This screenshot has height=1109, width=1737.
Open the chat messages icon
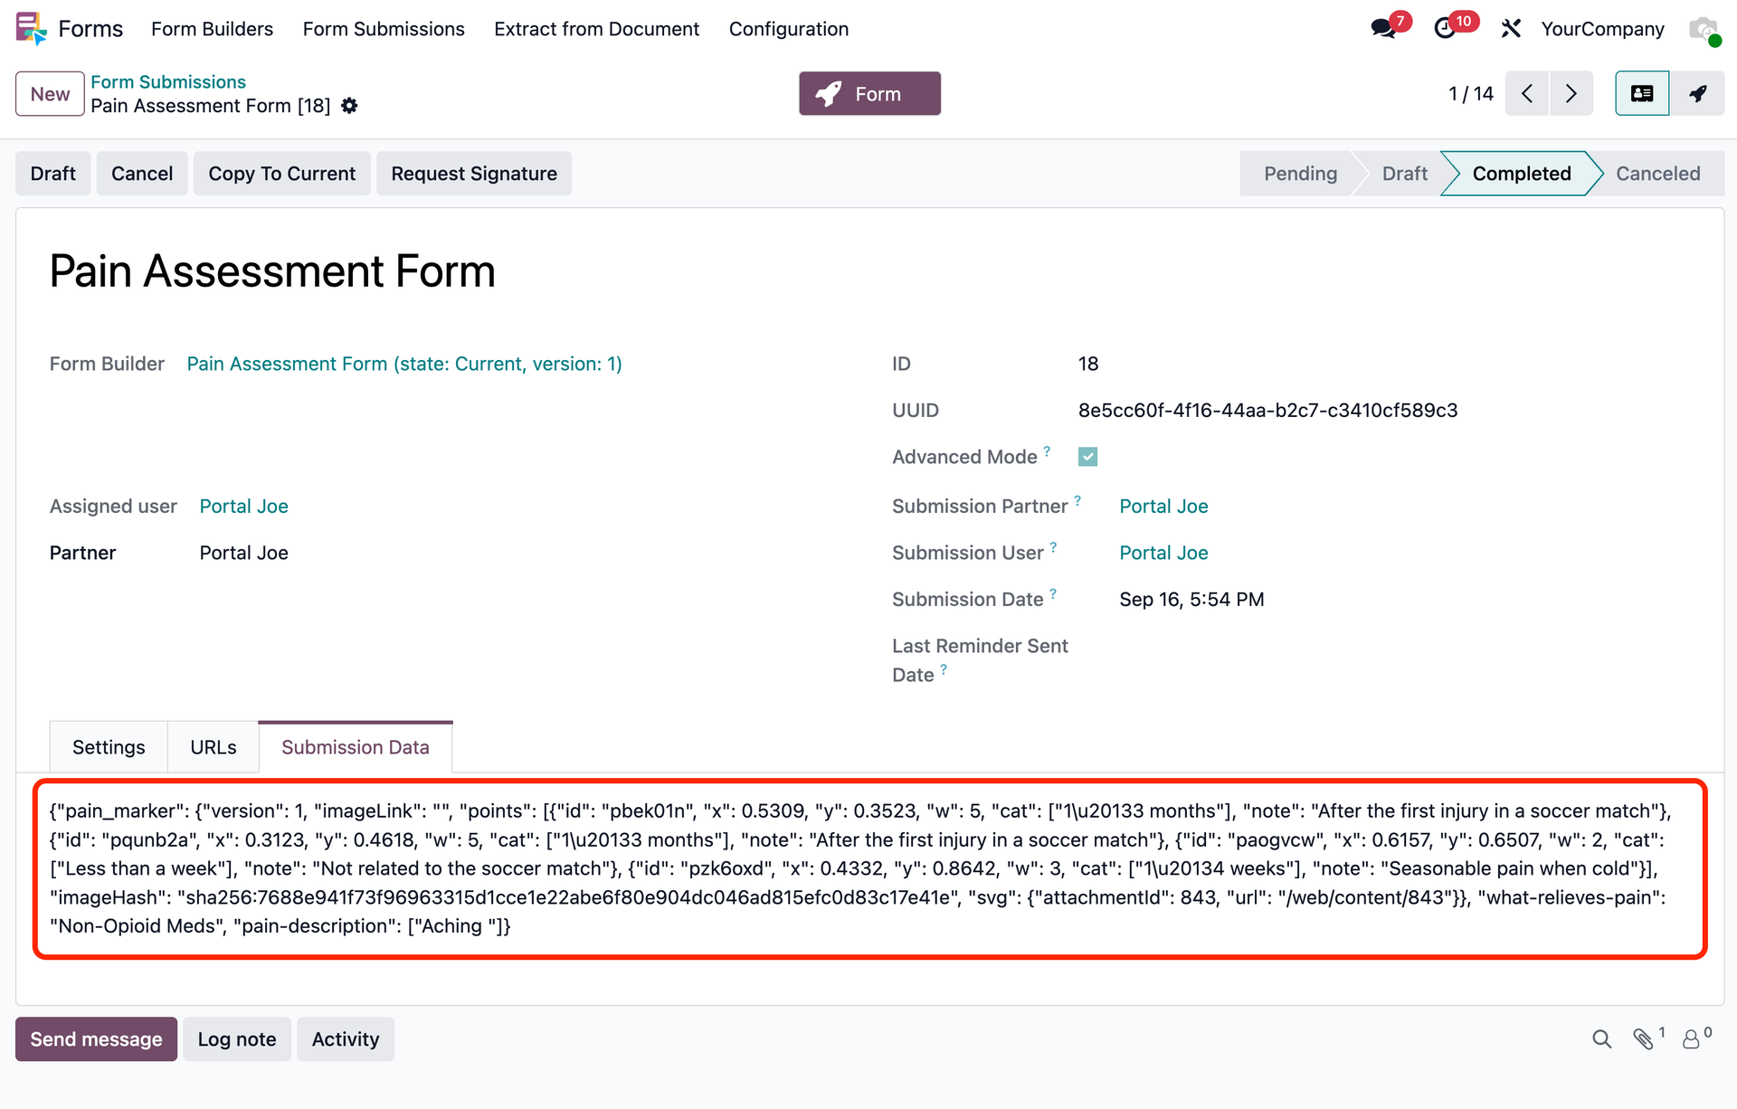(1383, 29)
